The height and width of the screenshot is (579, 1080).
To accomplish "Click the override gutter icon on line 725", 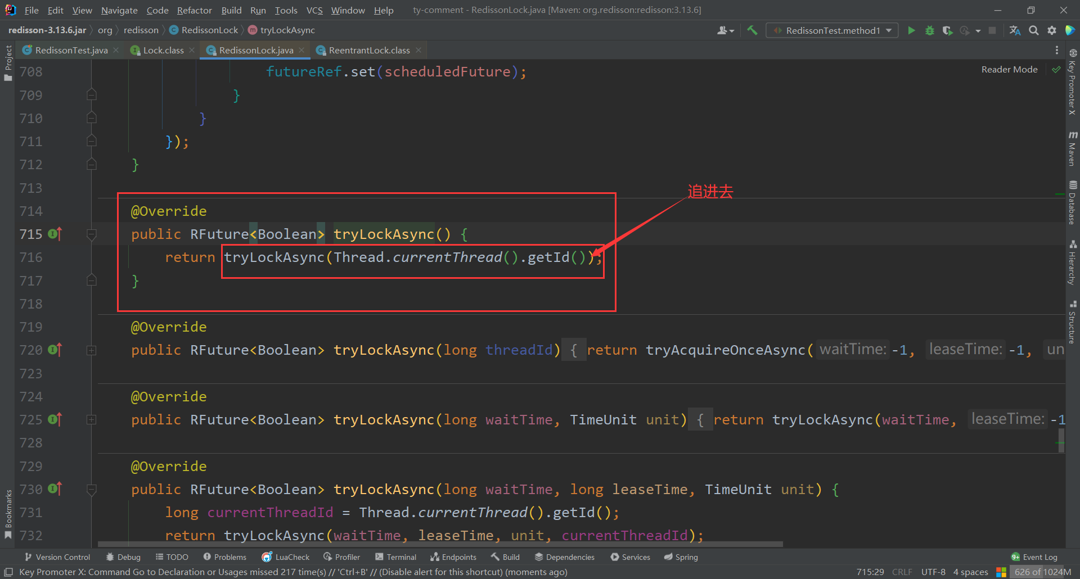I will coord(55,419).
